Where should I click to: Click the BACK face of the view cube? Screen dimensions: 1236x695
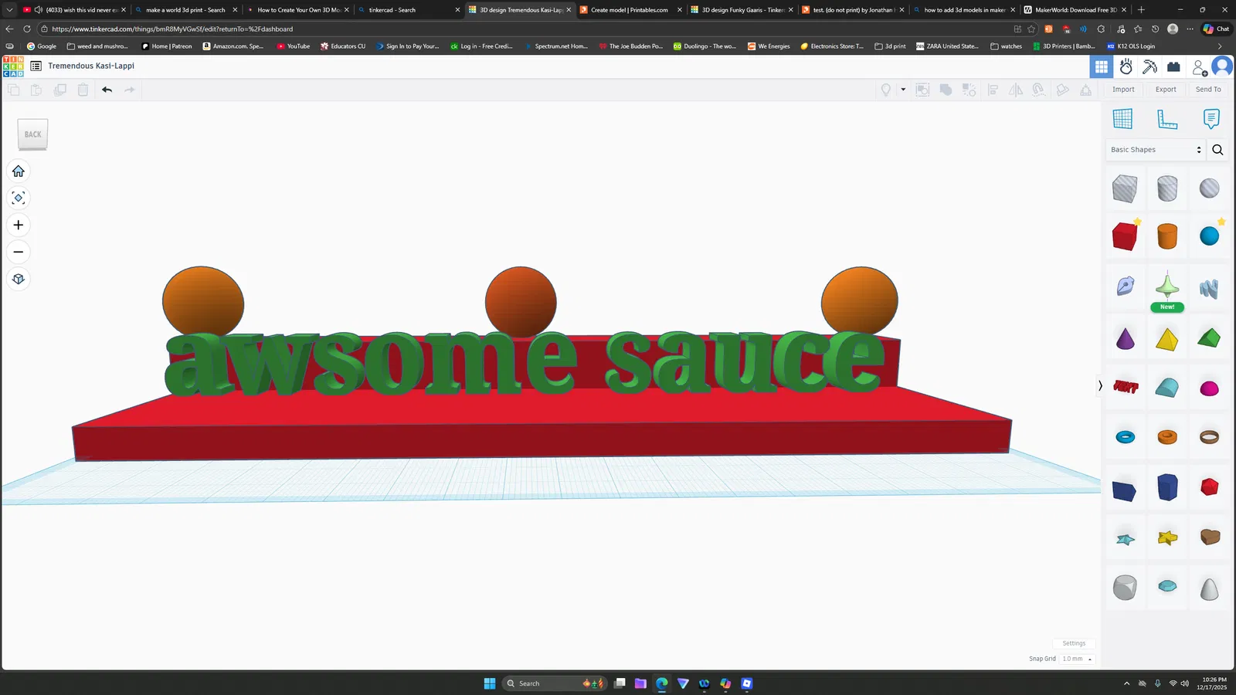33,134
